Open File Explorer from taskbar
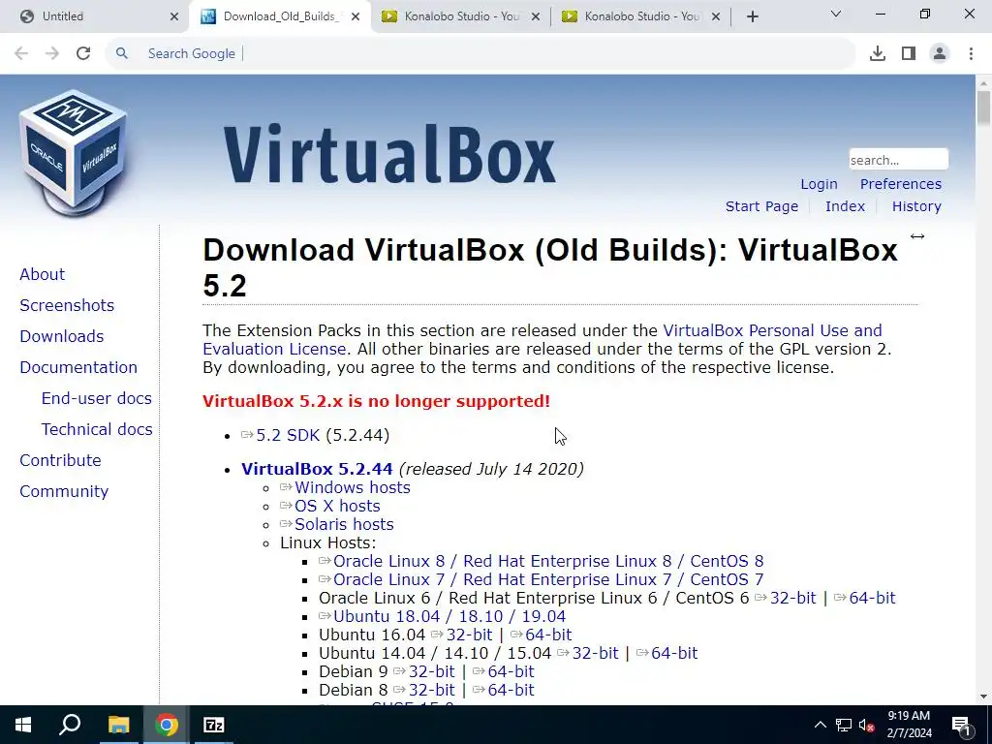The width and height of the screenshot is (992, 744). pyautogui.click(x=118, y=725)
